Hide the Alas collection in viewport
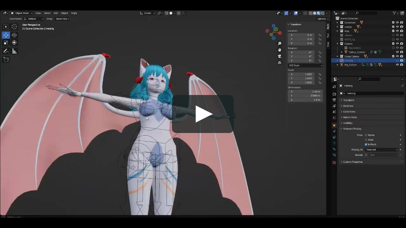The image size is (406, 228). point(397,31)
